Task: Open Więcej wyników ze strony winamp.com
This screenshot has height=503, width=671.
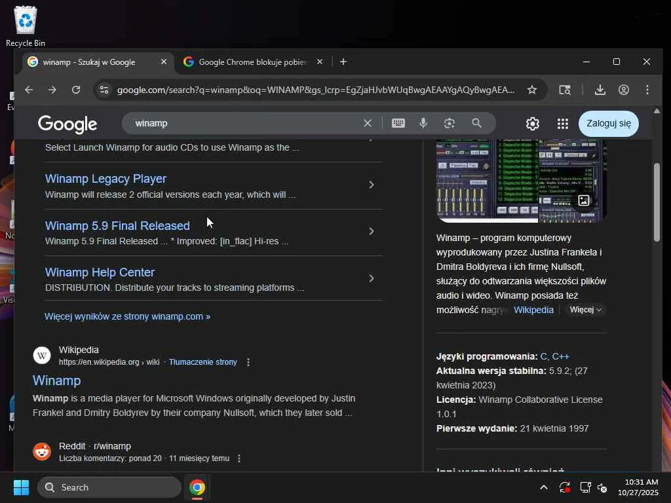Action: coord(128,316)
